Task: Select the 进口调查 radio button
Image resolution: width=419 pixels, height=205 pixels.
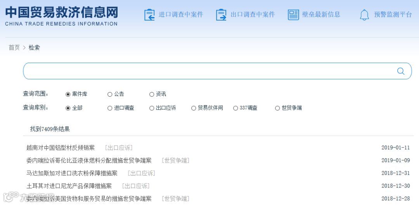Action: (110, 108)
